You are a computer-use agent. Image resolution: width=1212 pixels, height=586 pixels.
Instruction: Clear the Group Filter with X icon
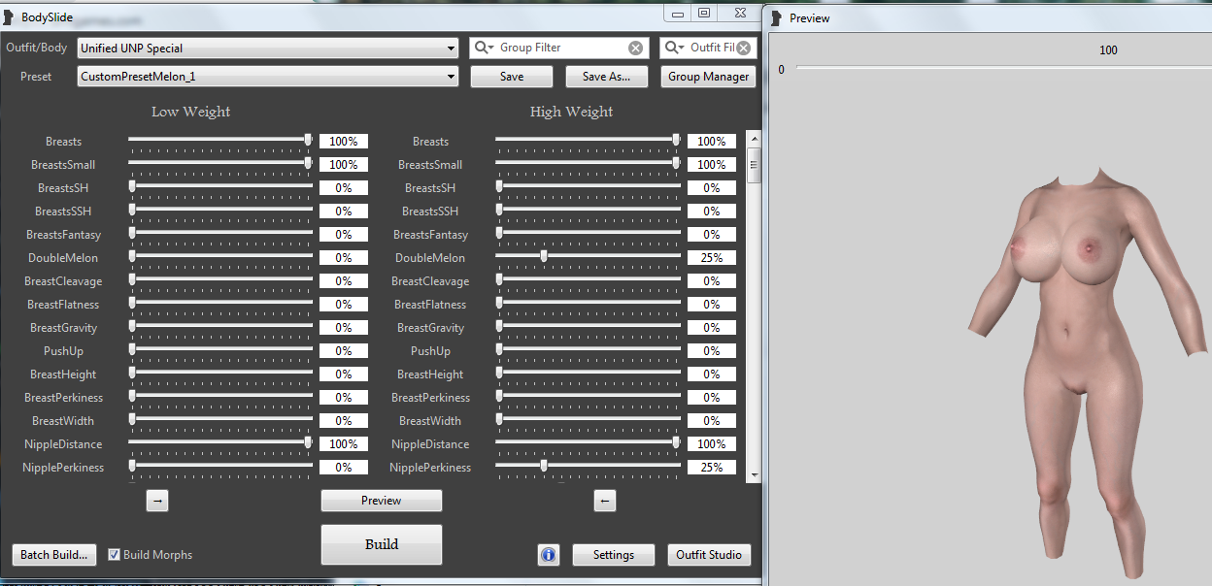635,48
